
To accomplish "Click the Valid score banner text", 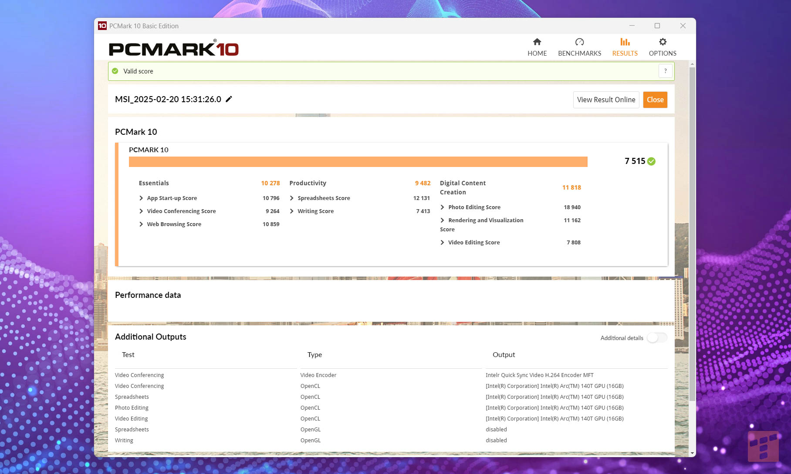I will (138, 71).
